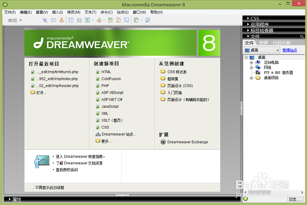Open the Files panel options menu icon
Image resolution: width=307 pixels, height=205 pixels.
click(302, 36)
